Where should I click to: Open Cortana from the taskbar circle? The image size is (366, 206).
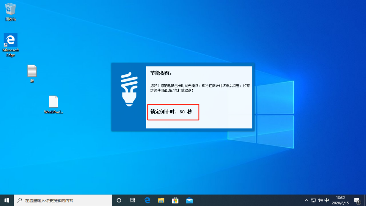click(x=119, y=200)
